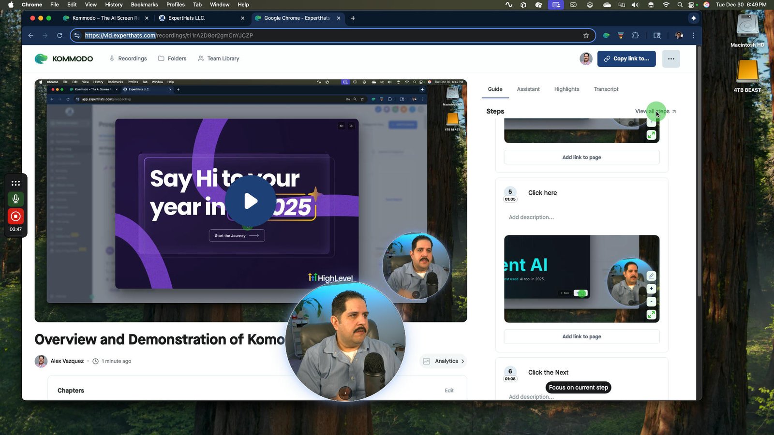Screen dimensions: 774x435
Task: Select the Macintosh HD desktop icon
Action: point(747,30)
